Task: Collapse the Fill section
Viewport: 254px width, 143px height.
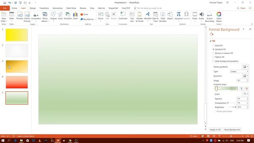Action: coord(211,41)
